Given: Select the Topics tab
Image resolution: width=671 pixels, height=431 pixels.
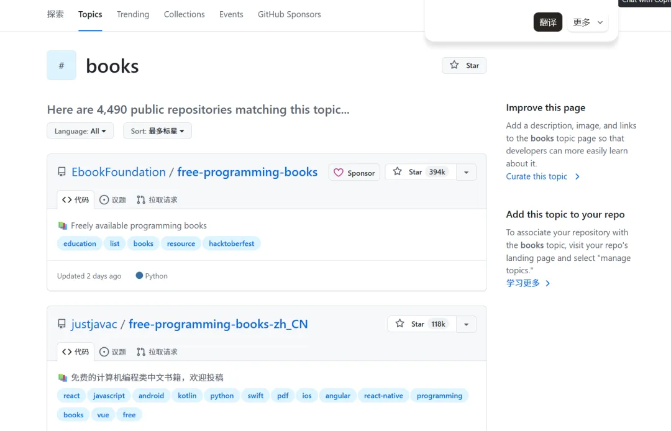Looking at the screenshot, I should 90,14.
